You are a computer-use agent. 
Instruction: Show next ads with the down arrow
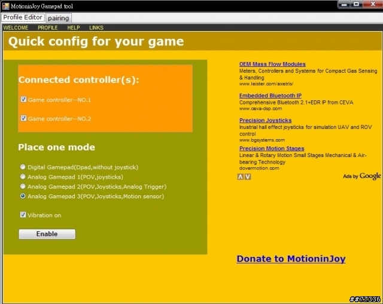point(248,177)
